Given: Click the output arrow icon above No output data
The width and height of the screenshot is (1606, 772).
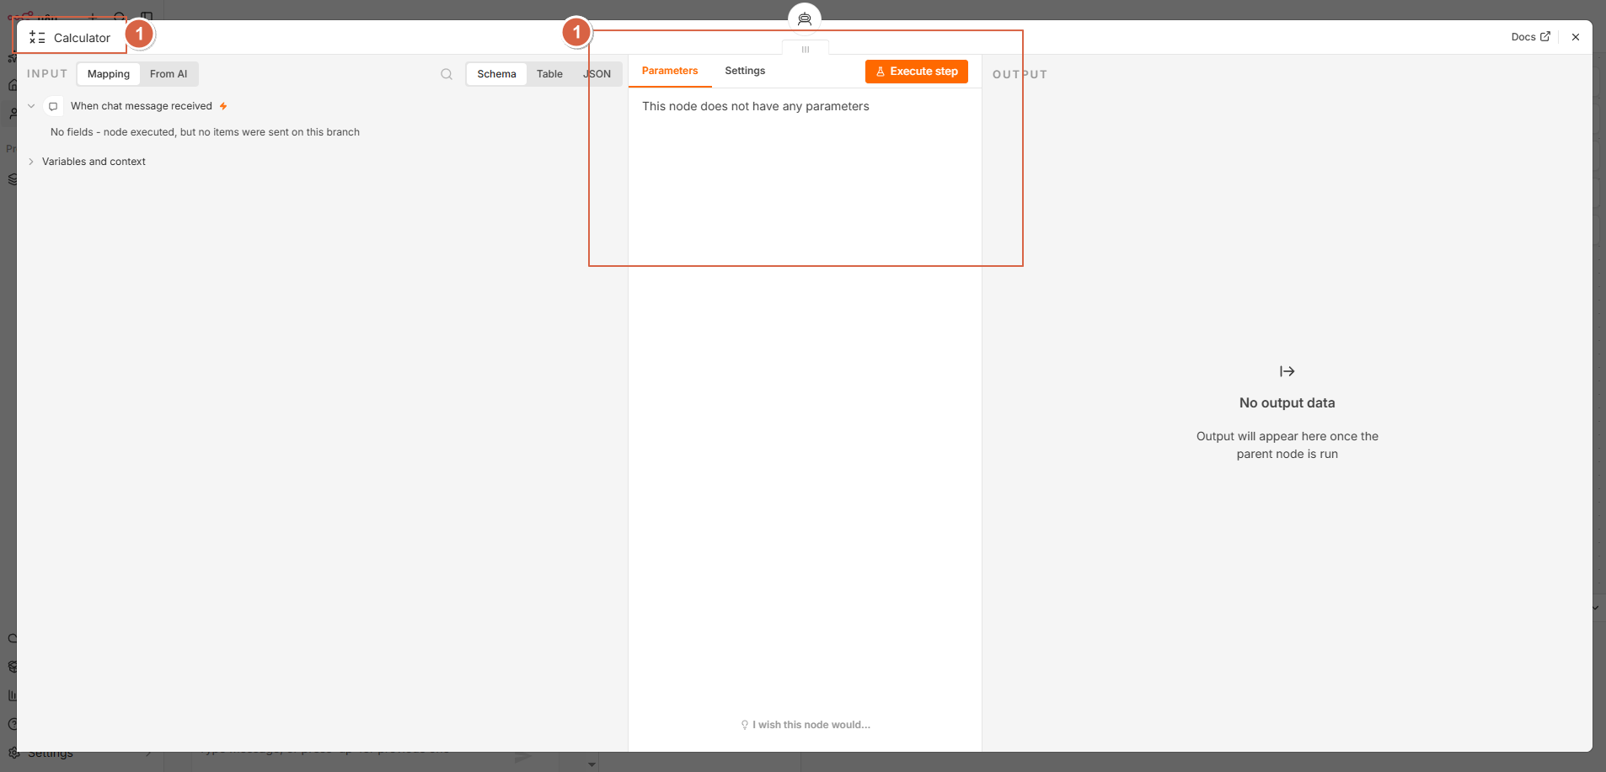Looking at the screenshot, I should 1287,371.
